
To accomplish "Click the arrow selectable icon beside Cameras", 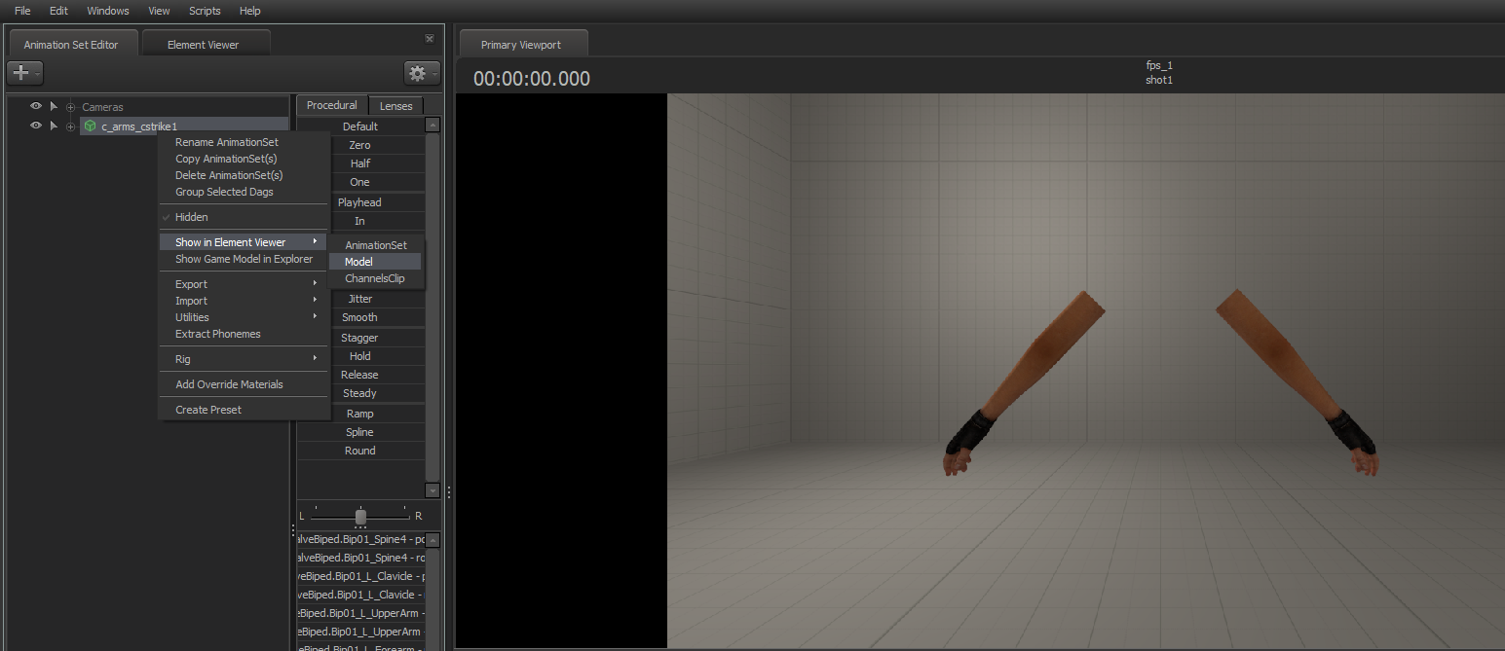I will 54,106.
